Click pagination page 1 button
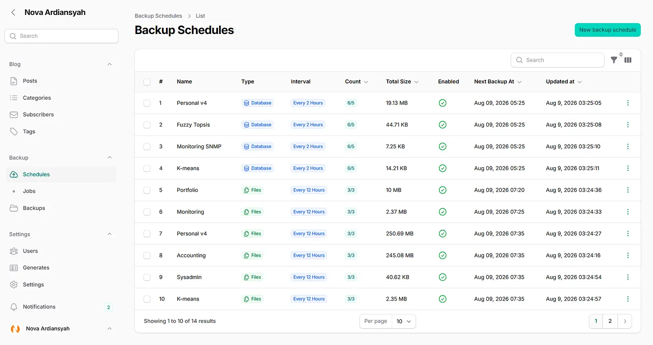This screenshot has width=653, height=345. [596, 321]
